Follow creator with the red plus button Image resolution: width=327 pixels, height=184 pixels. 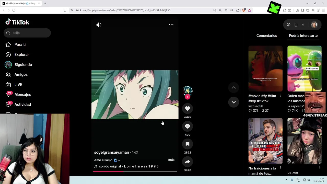(x=188, y=97)
